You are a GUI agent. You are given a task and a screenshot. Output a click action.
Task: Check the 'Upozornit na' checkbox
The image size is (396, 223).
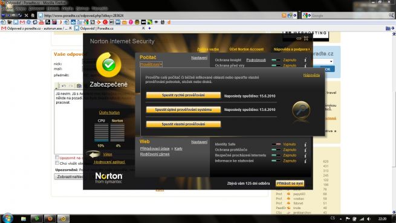(57, 158)
